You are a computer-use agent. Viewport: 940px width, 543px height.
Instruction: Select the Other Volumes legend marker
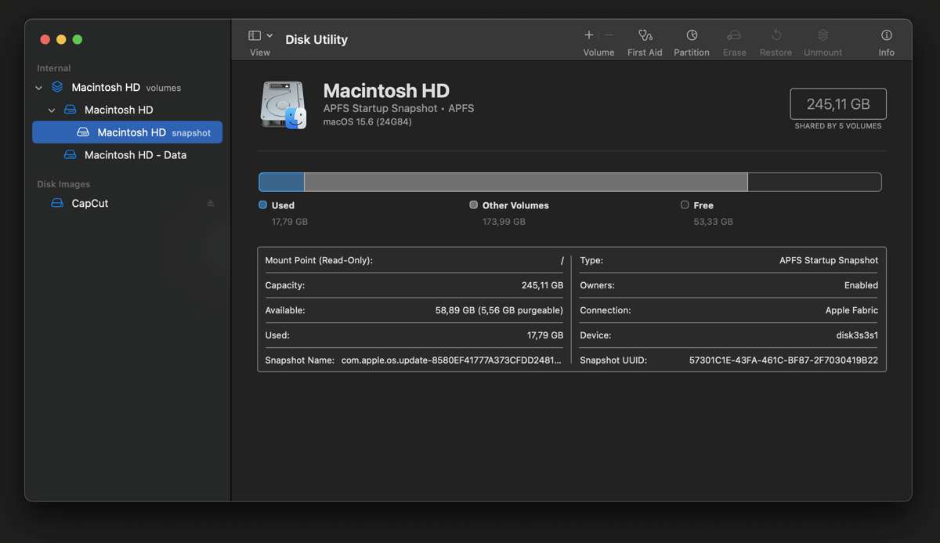[x=473, y=205]
